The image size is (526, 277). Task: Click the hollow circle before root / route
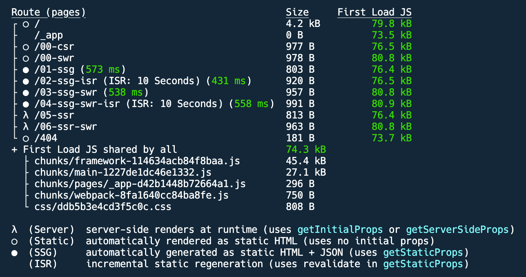tap(26, 24)
